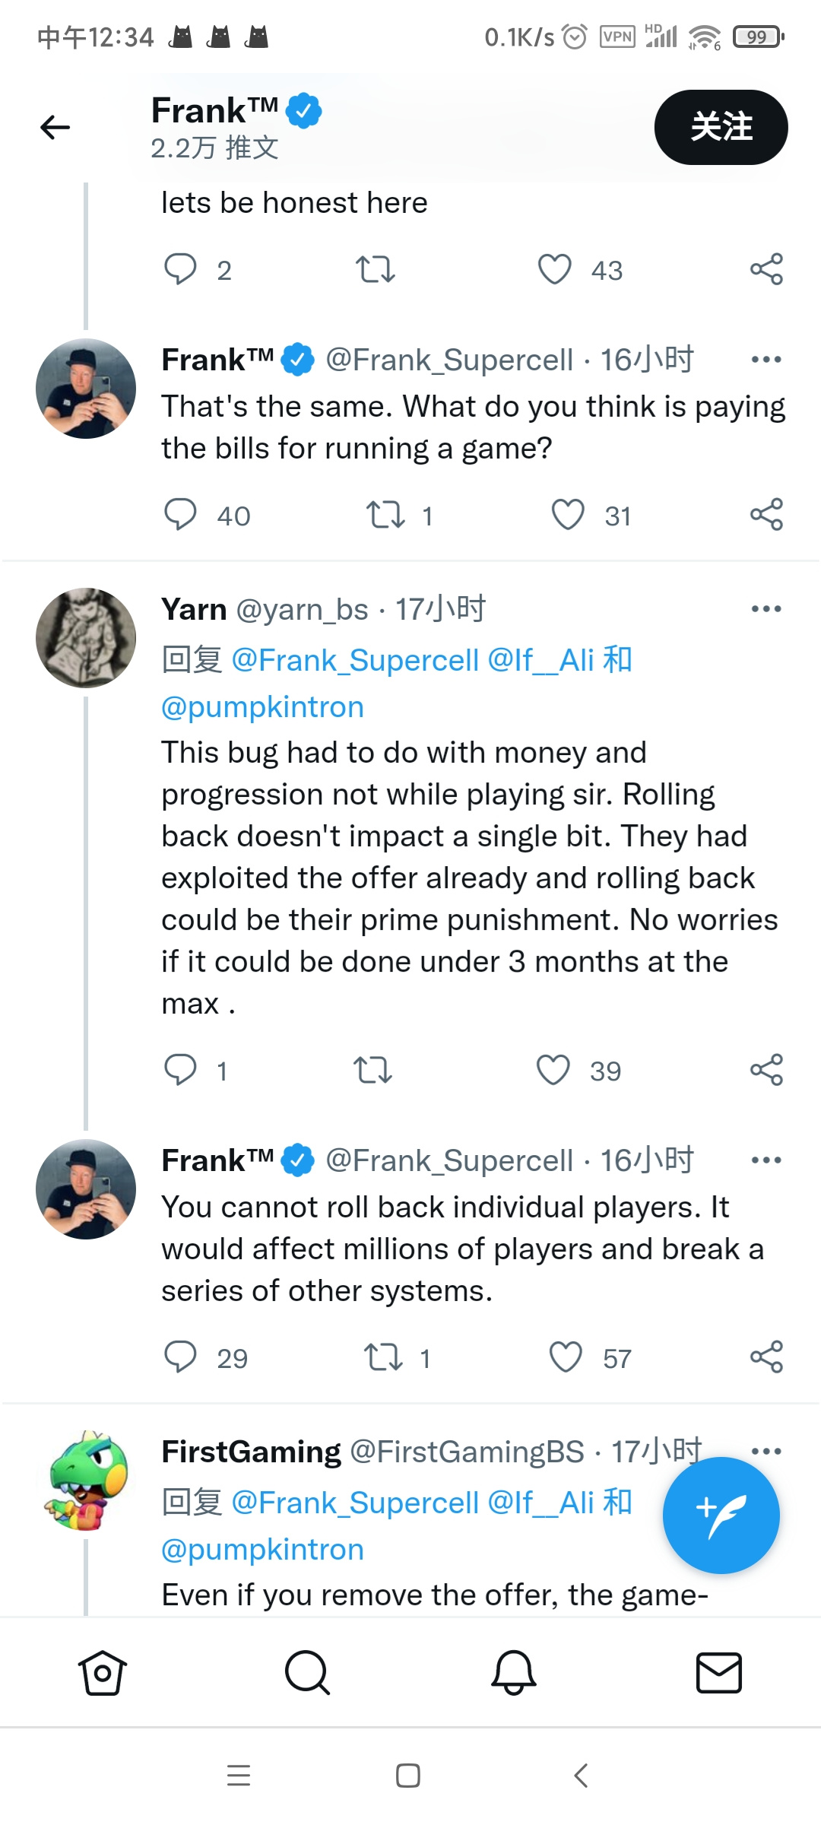Image resolution: width=821 pixels, height=1825 pixels.
Task: Open more options on Frank's roll back tweet
Action: click(766, 1160)
